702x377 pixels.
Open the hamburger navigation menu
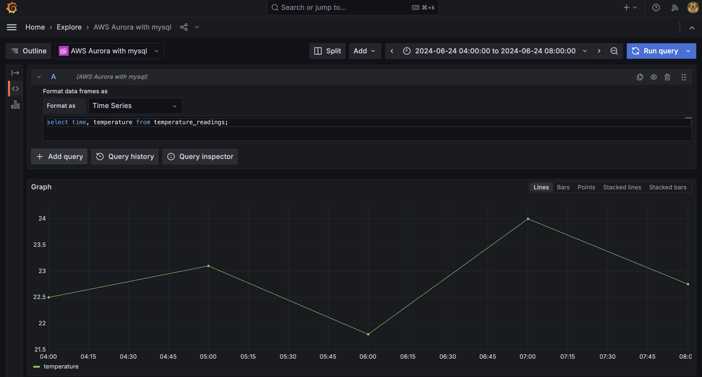click(11, 27)
